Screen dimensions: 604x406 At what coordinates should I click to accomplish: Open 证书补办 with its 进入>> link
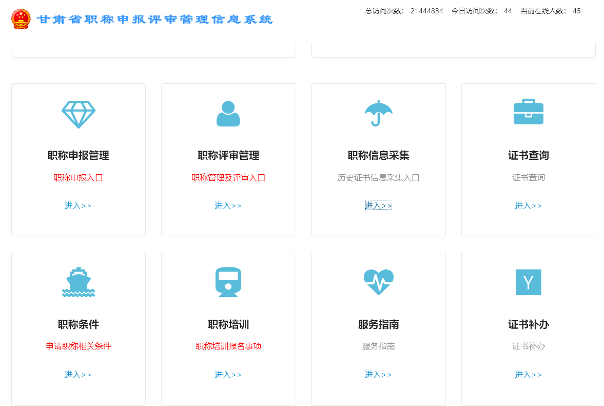pyautogui.click(x=528, y=374)
